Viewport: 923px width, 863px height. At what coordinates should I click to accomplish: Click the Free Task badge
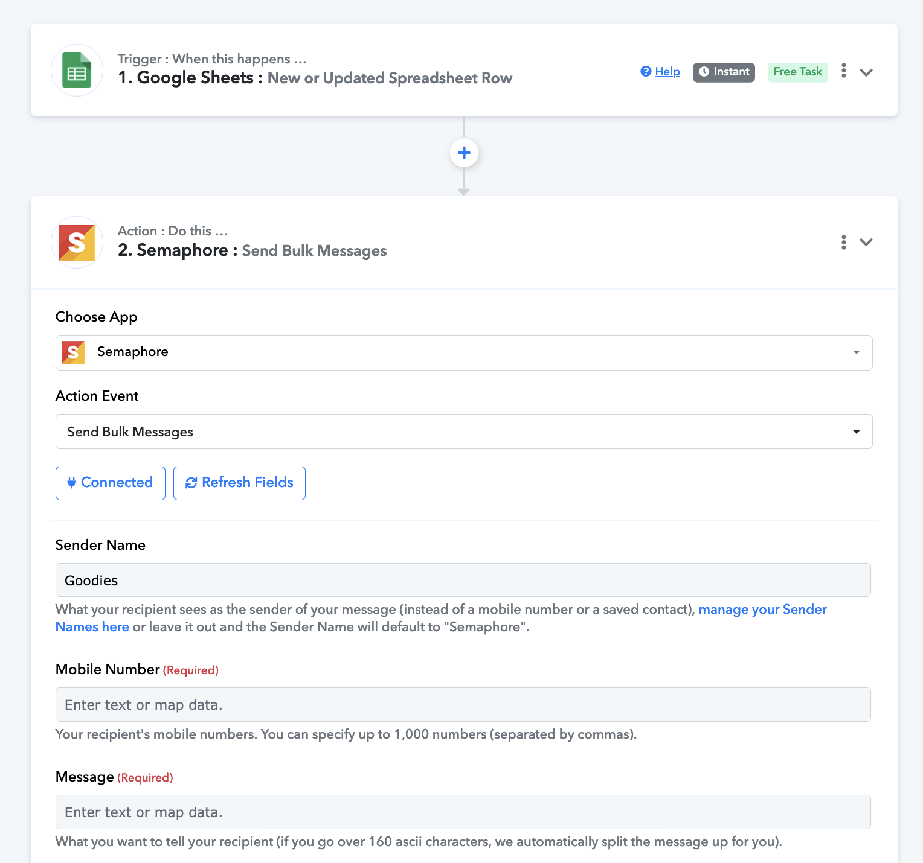798,72
